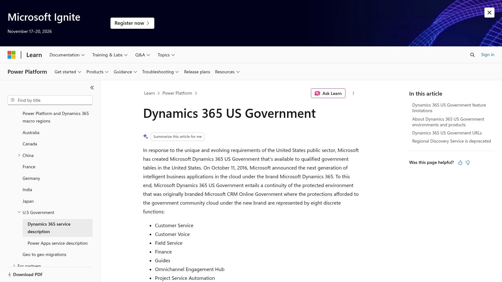
Task: Click the Find by title filter field
Action: tap(50, 100)
